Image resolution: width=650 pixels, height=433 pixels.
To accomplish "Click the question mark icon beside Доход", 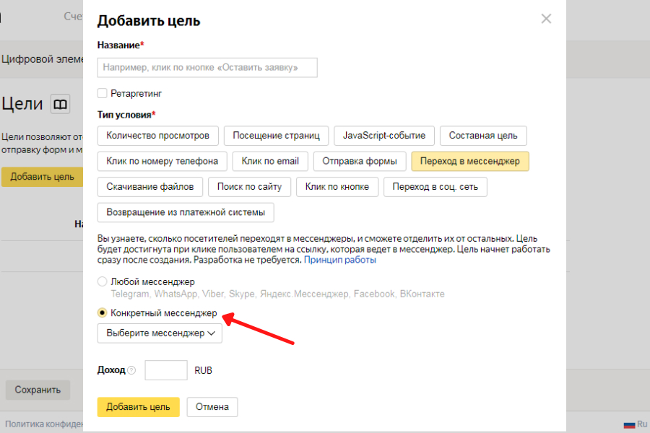I will coord(131,371).
